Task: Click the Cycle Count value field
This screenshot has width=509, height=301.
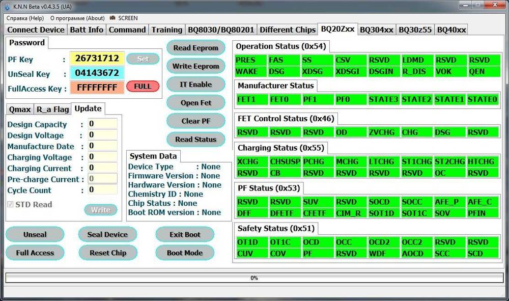Action: 103,189
